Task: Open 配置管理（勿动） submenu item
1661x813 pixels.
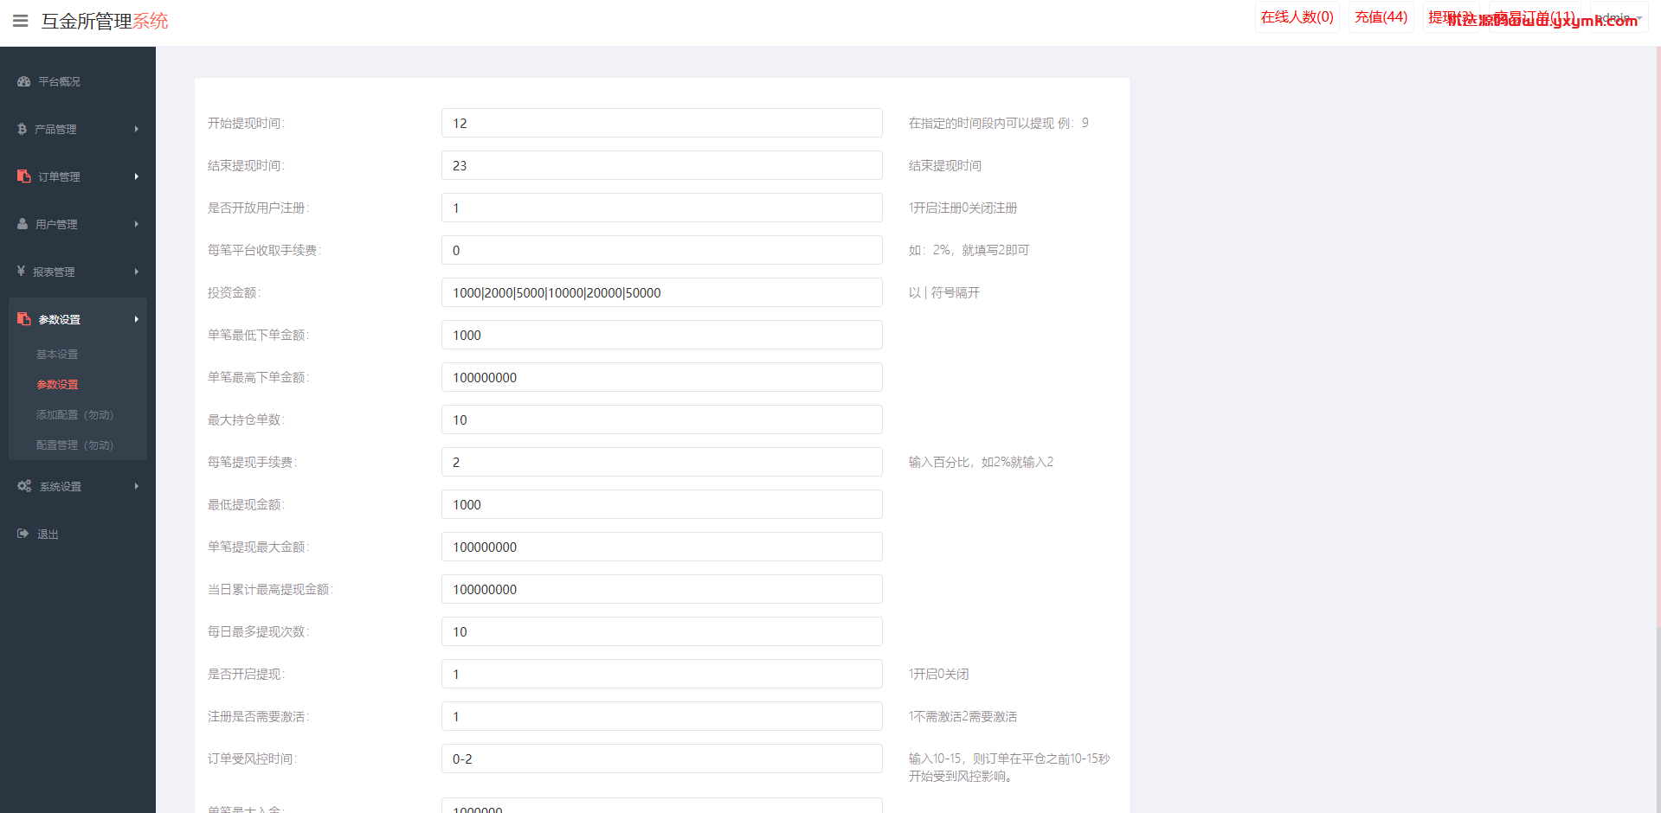Action: coord(74,445)
